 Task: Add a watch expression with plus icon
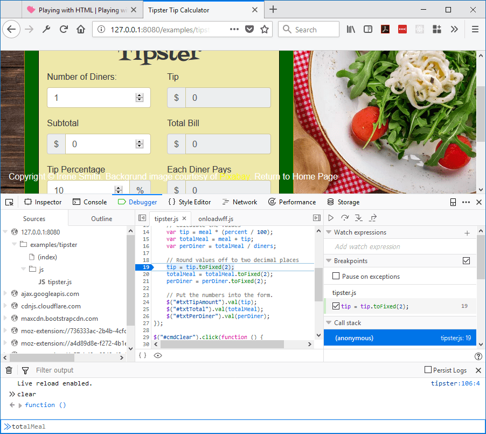[x=467, y=233]
